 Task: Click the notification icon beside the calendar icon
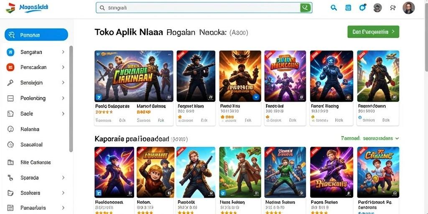[x=362, y=8]
